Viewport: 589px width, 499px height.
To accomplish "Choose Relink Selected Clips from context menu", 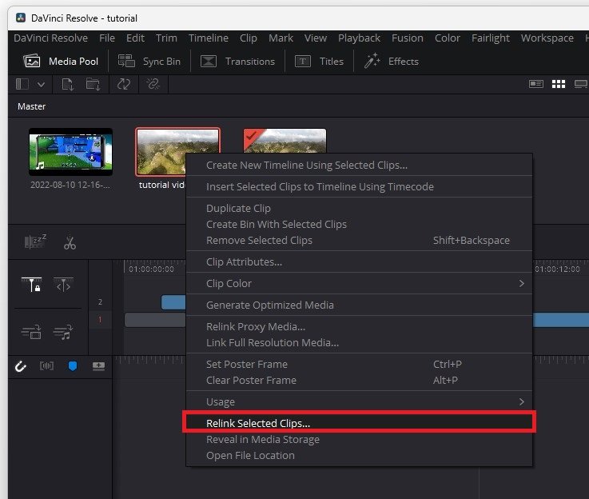I will pyautogui.click(x=258, y=423).
